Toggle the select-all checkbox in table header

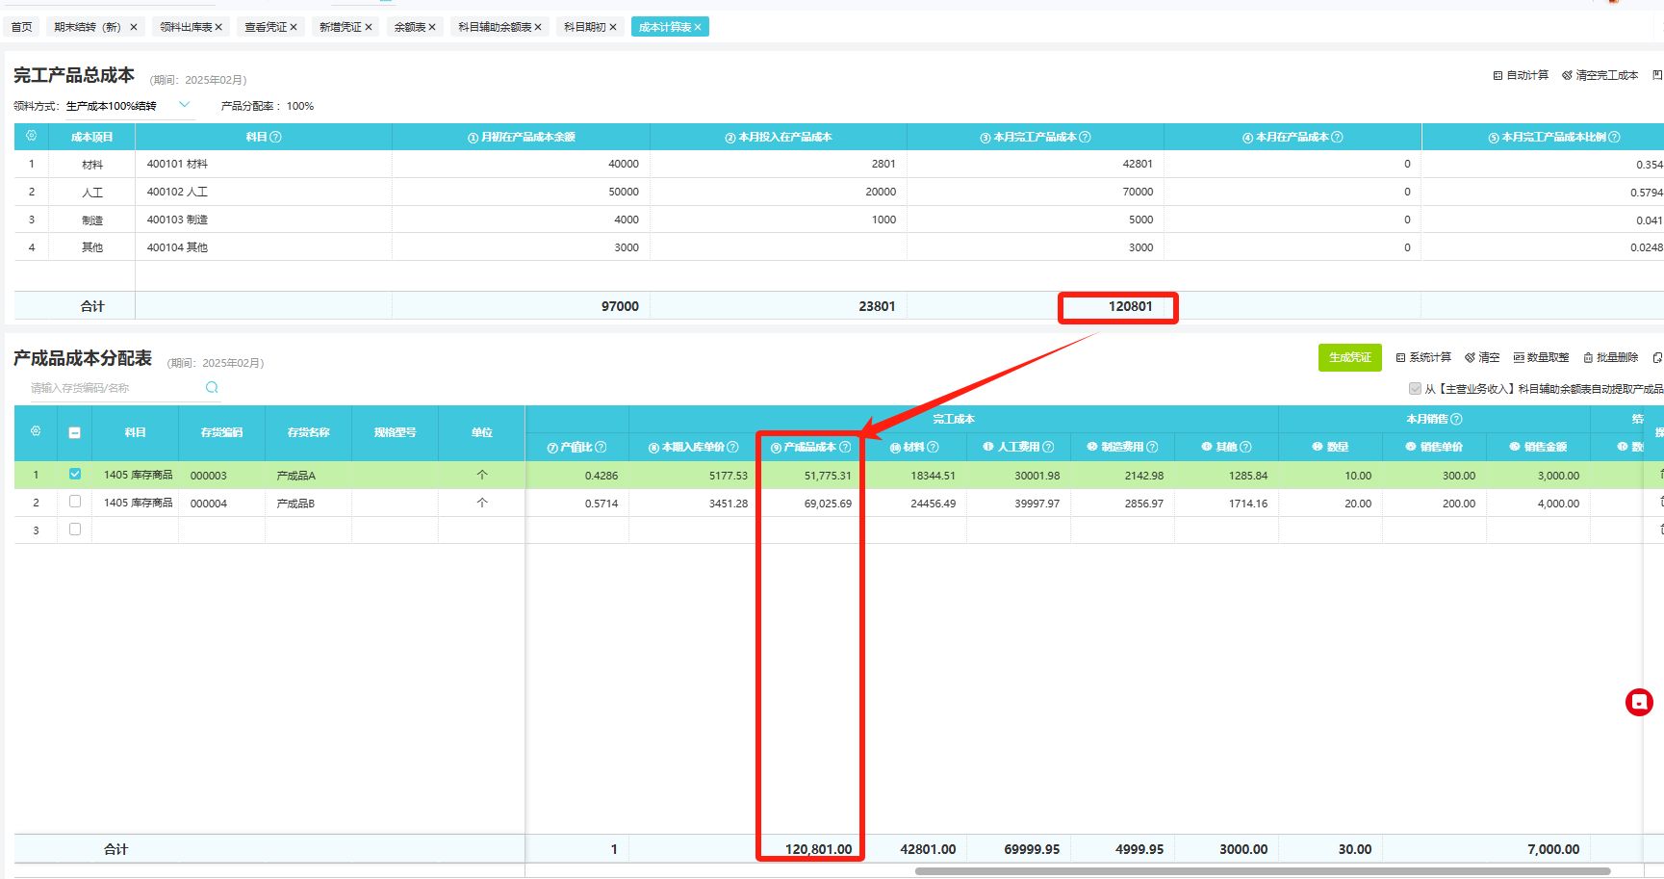coord(75,433)
